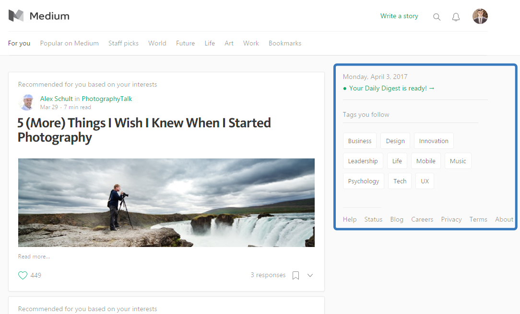Click Alex Schult's author avatar
This screenshot has width=520, height=314.
(27, 102)
